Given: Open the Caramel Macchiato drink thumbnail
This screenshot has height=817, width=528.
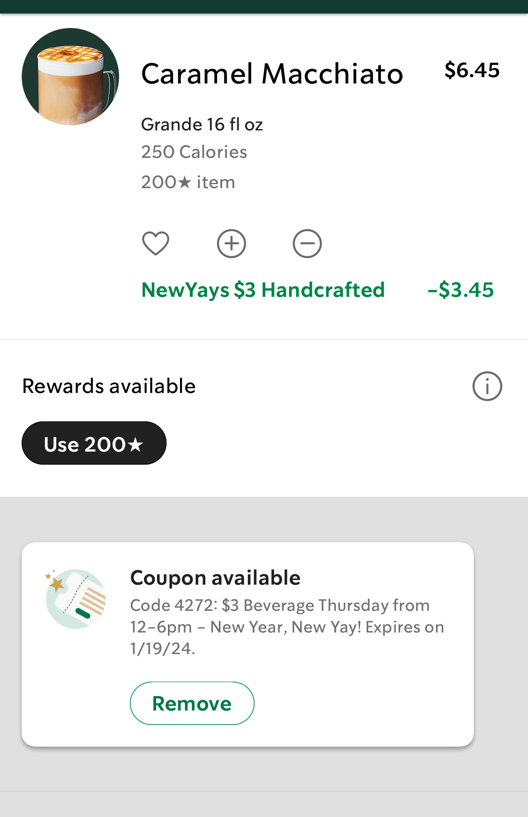Looking at the screenshot, I should coord(70,77).
